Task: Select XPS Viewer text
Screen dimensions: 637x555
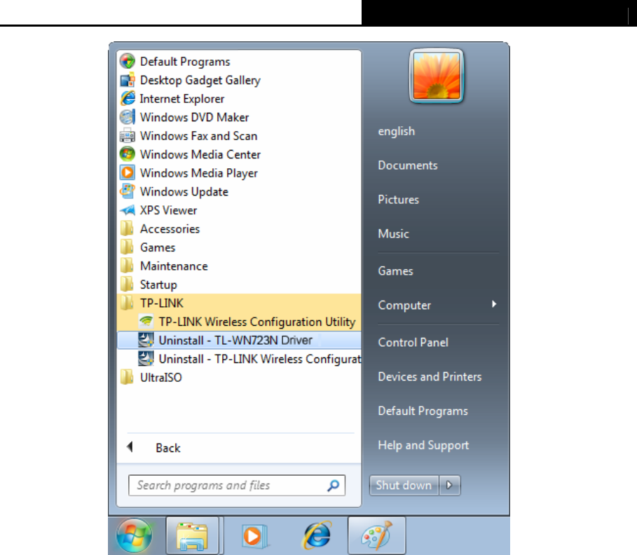Action: coord(169,210)
